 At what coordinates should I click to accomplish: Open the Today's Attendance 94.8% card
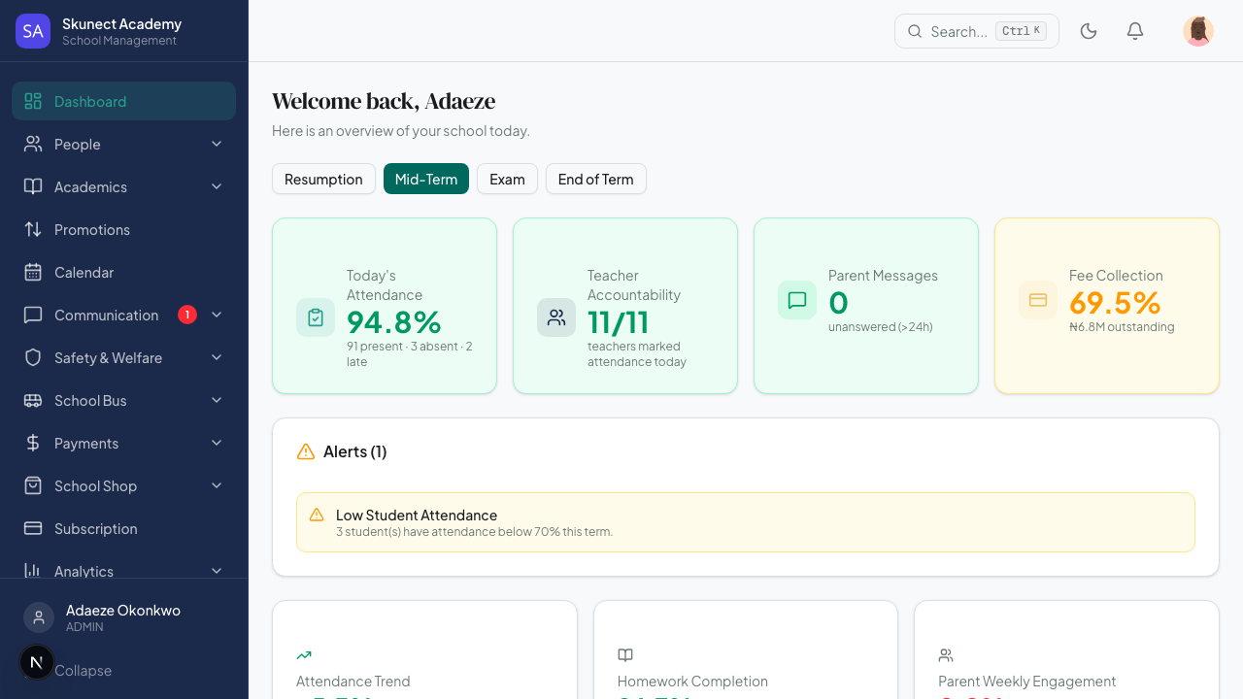coord(385,306)
